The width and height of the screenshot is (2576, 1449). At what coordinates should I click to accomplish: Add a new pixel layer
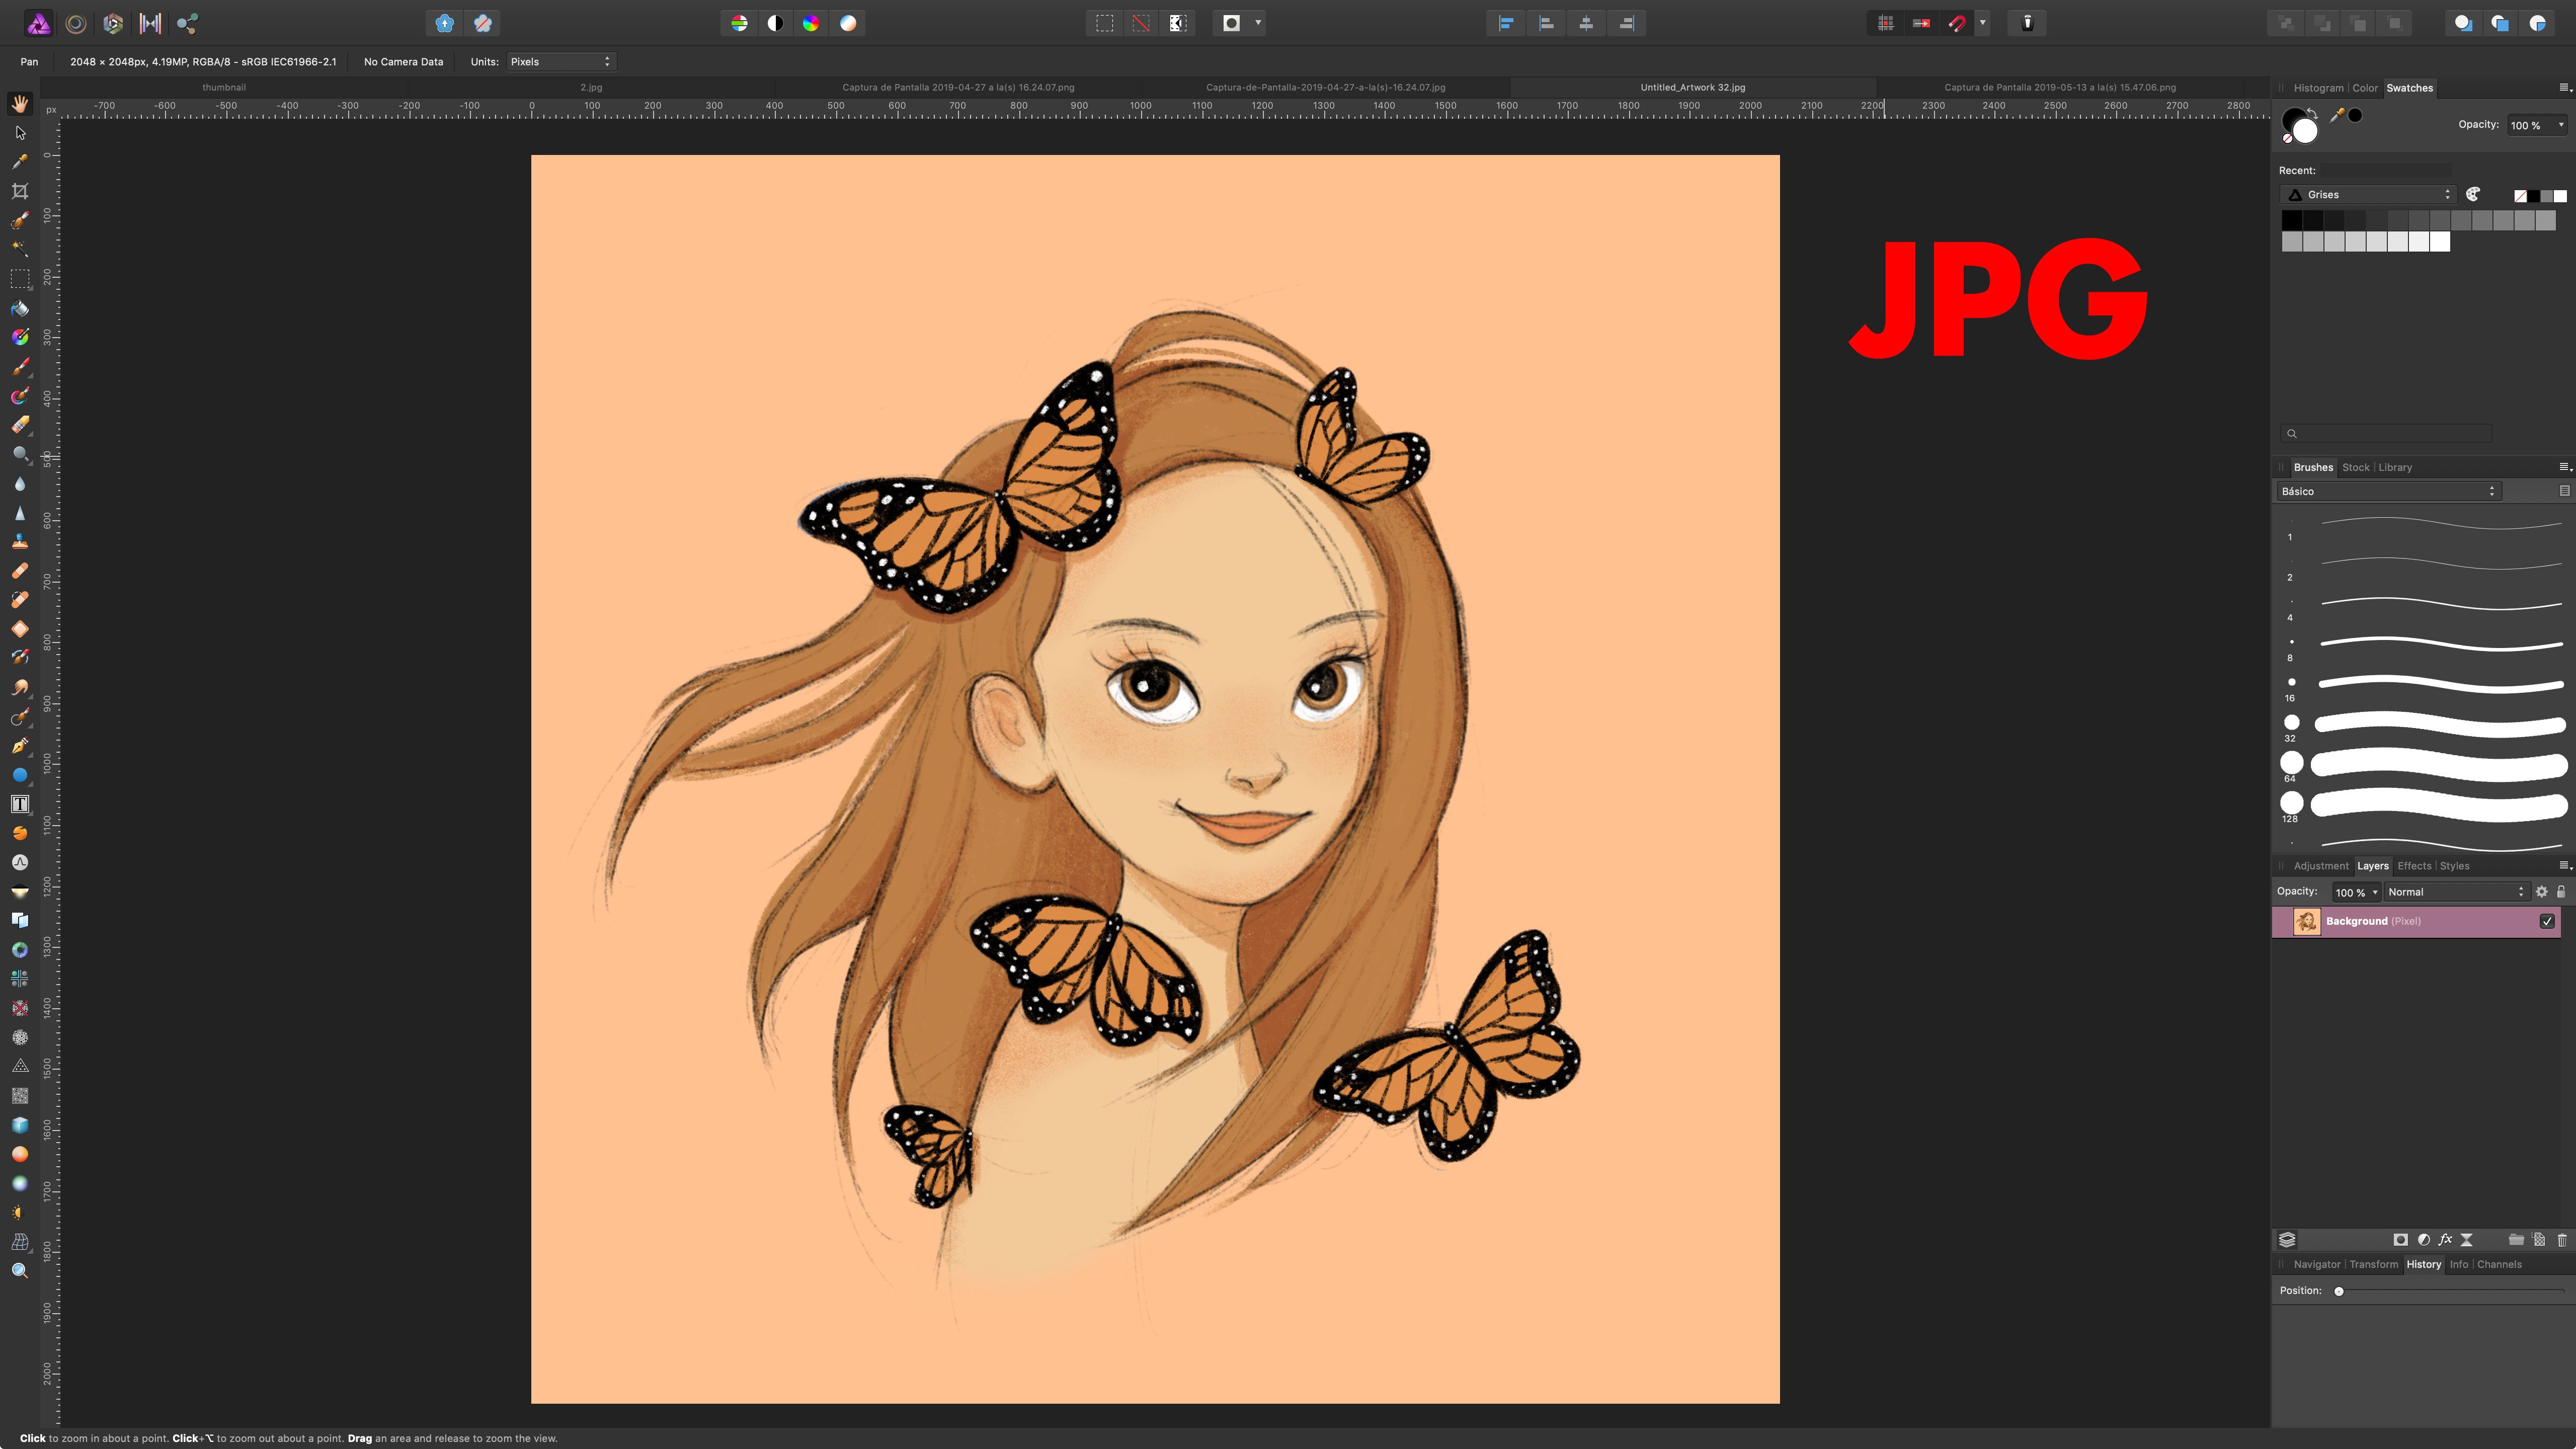2539,1240
